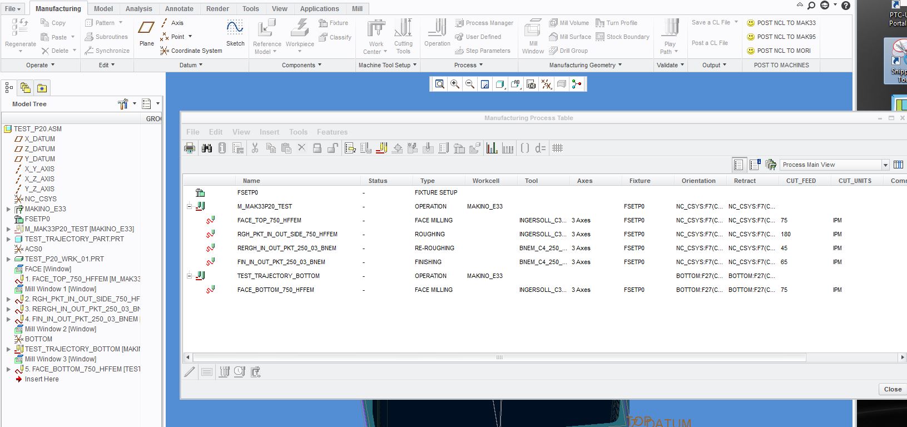The image size is (907, 427).
Task: Click the Favorites tab icon in navigator
Action: point(42,88)
